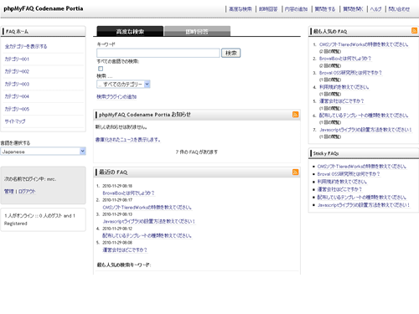Open popular FAQ 7 about Javascript library
The image size is (419, 314).
point(365,130)
